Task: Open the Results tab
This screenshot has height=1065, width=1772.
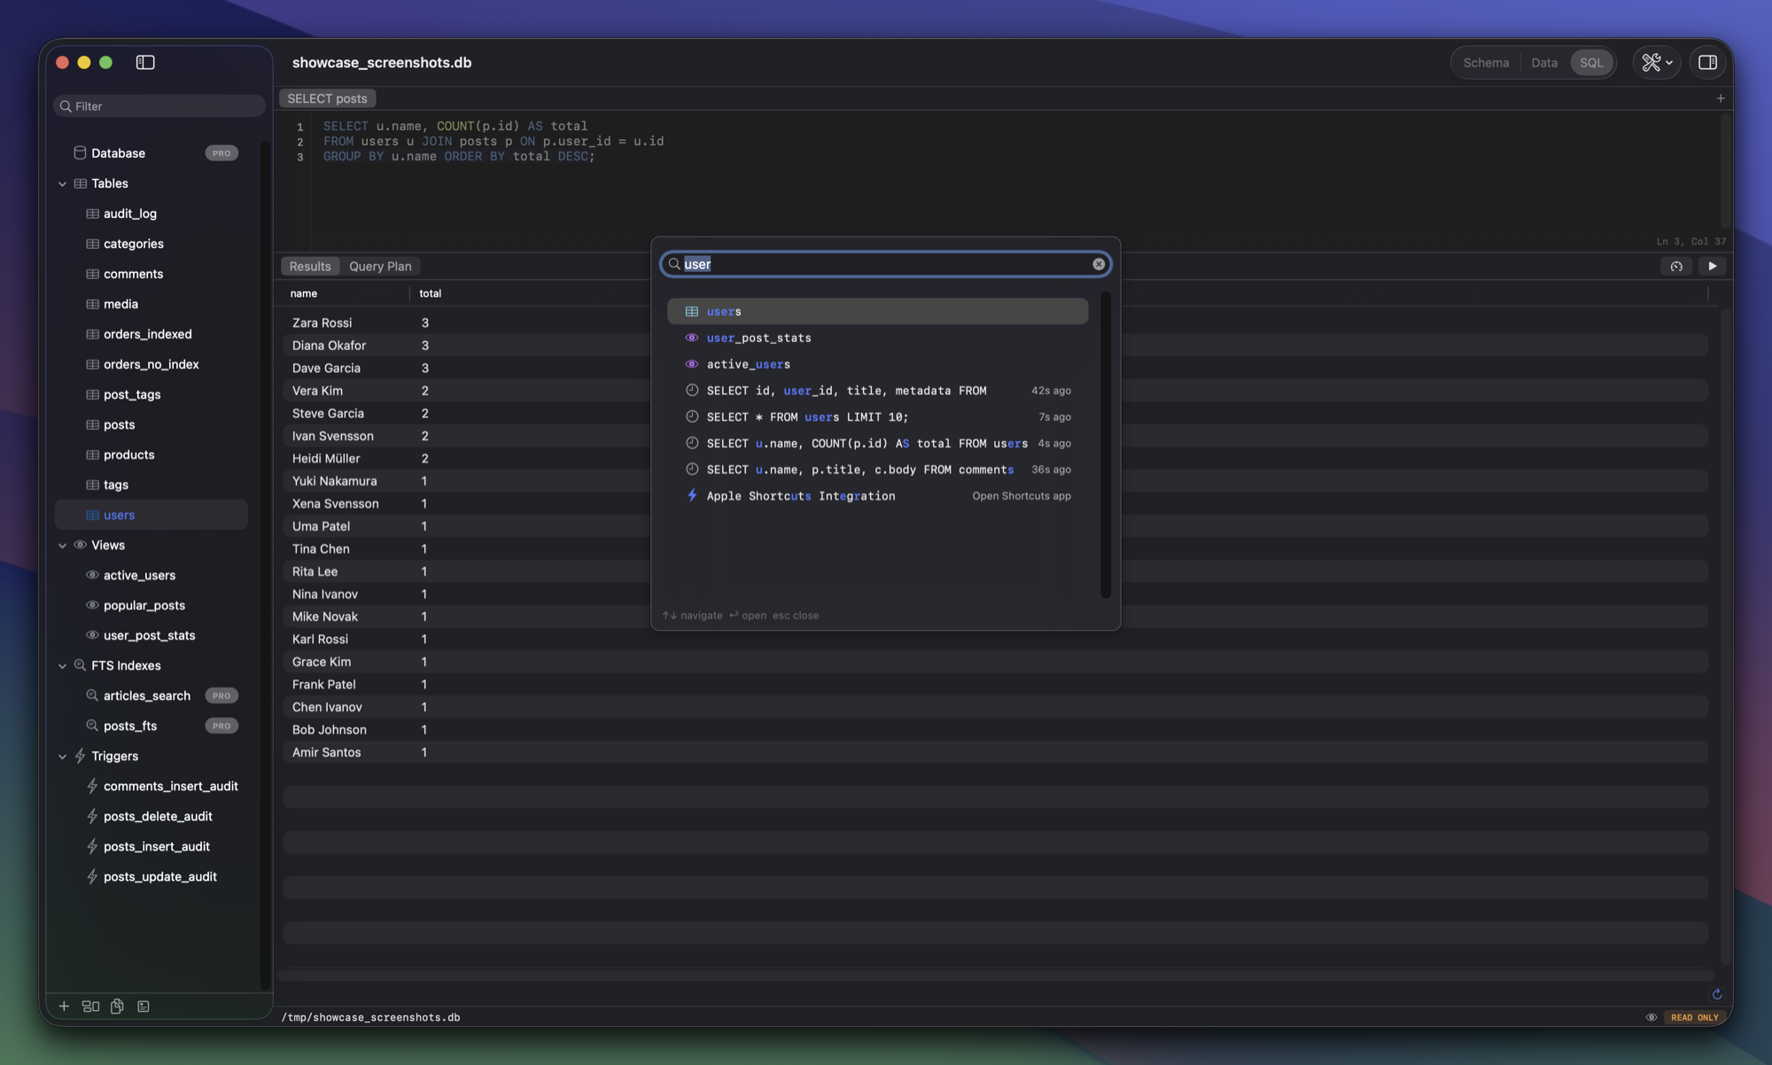Action: [309, 266]
